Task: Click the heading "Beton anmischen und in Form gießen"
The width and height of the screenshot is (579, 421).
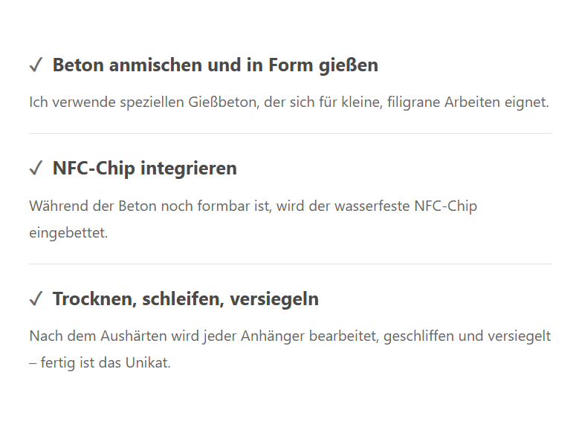Action: (x=215, y=65)
